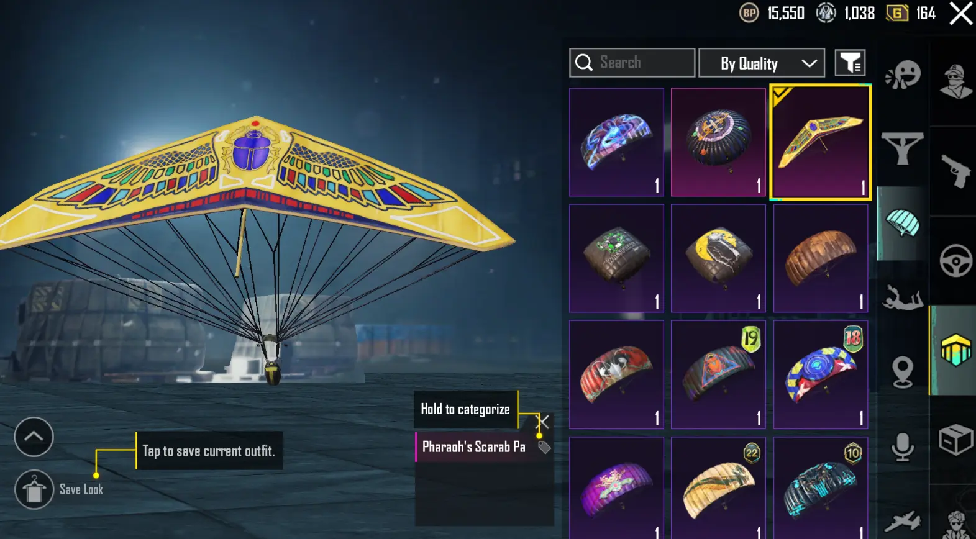The width and height of the screenshot is (976, 539).
Task: Click the Search input field
Action: (x=632, y=63)
